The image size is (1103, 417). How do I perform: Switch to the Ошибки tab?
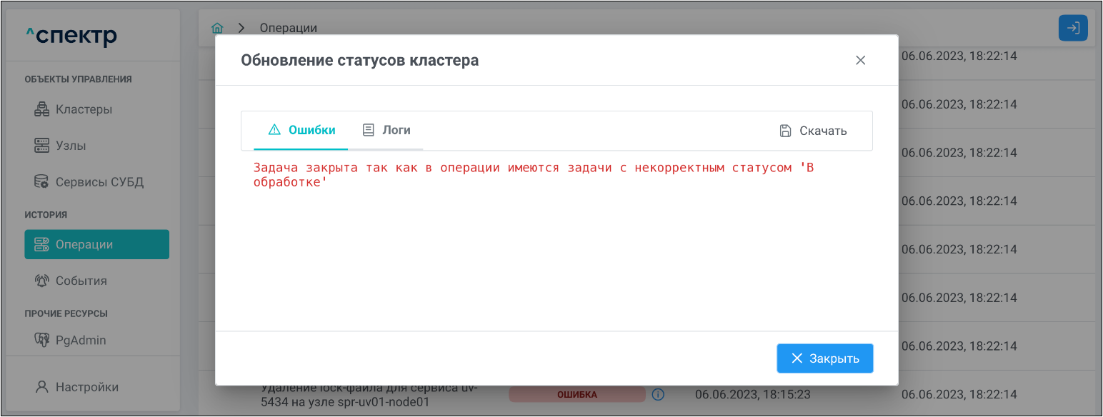pos(301,130)
